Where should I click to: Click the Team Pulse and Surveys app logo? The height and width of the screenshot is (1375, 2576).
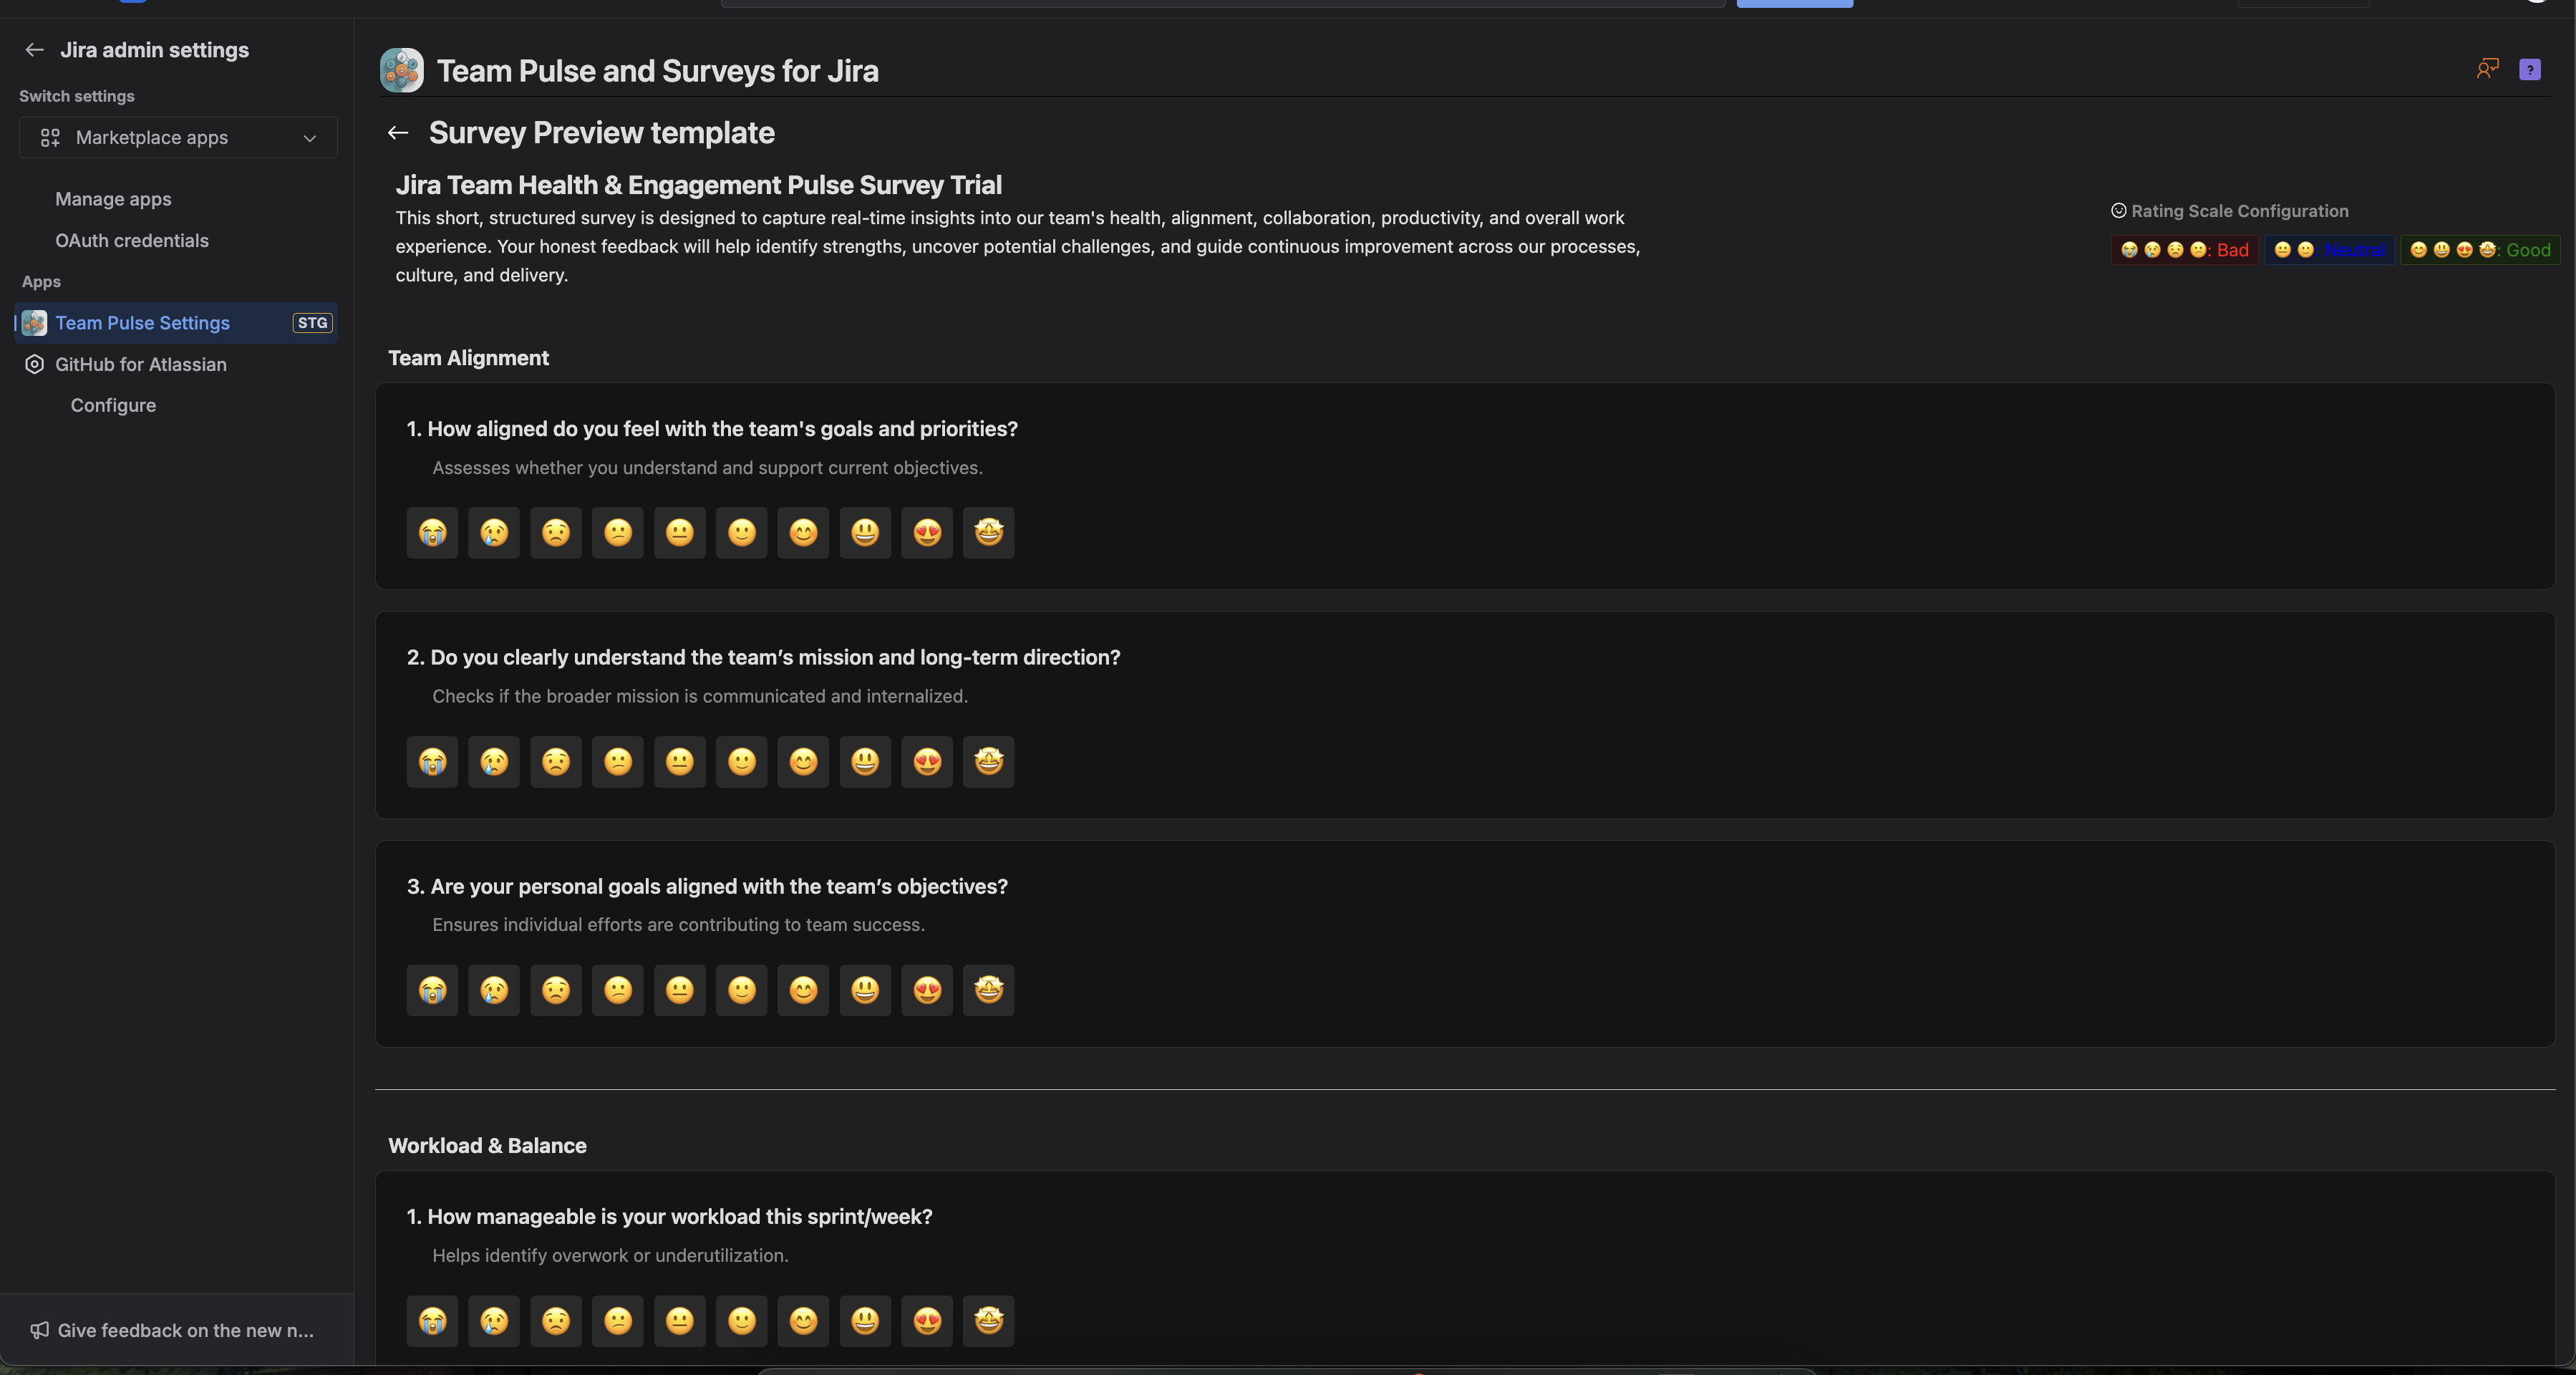[402, 71]
